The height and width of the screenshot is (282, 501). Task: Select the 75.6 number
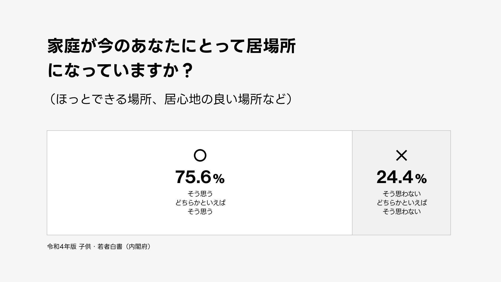pos(193,177)
